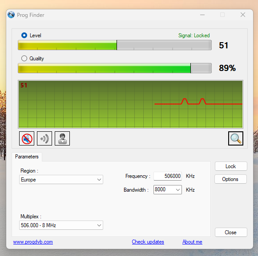Click the person avatar icon button
Image resolution: width=258 pixels, height=256 pixels.
[62, 138]
